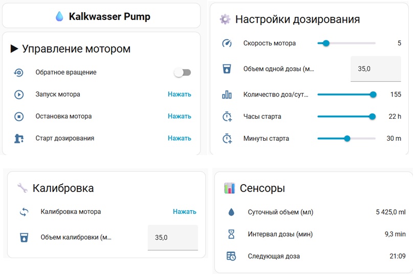Click the bar chart icon for Количество доз

[227, 94]
